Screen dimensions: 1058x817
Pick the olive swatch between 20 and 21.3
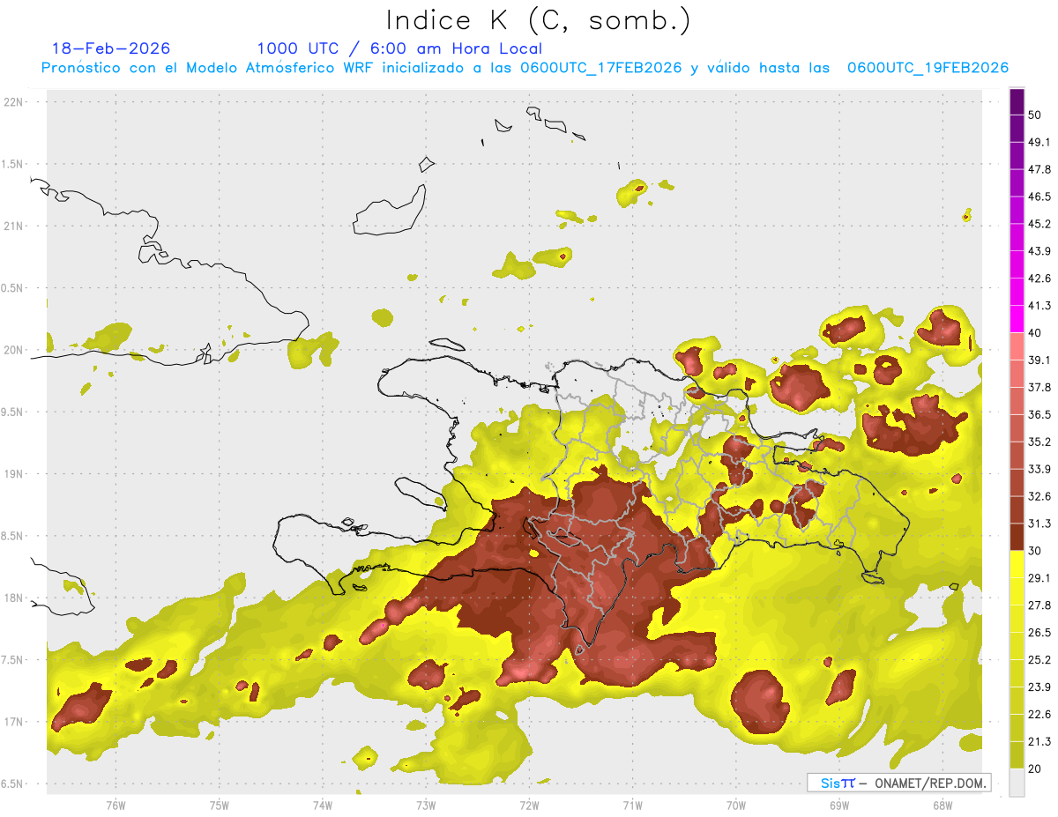tap(1017, 755)
